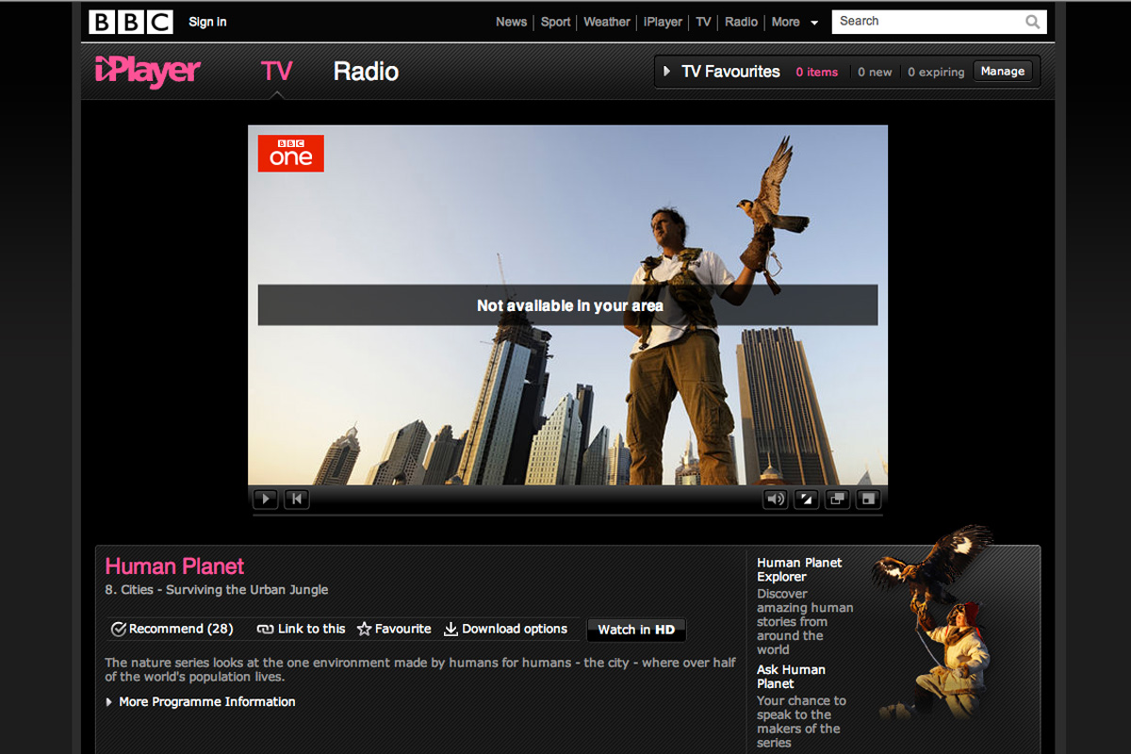The image size is (1131, 754).
Task: Toggle fullscreen using the square player icon
Action: point(868,499)
